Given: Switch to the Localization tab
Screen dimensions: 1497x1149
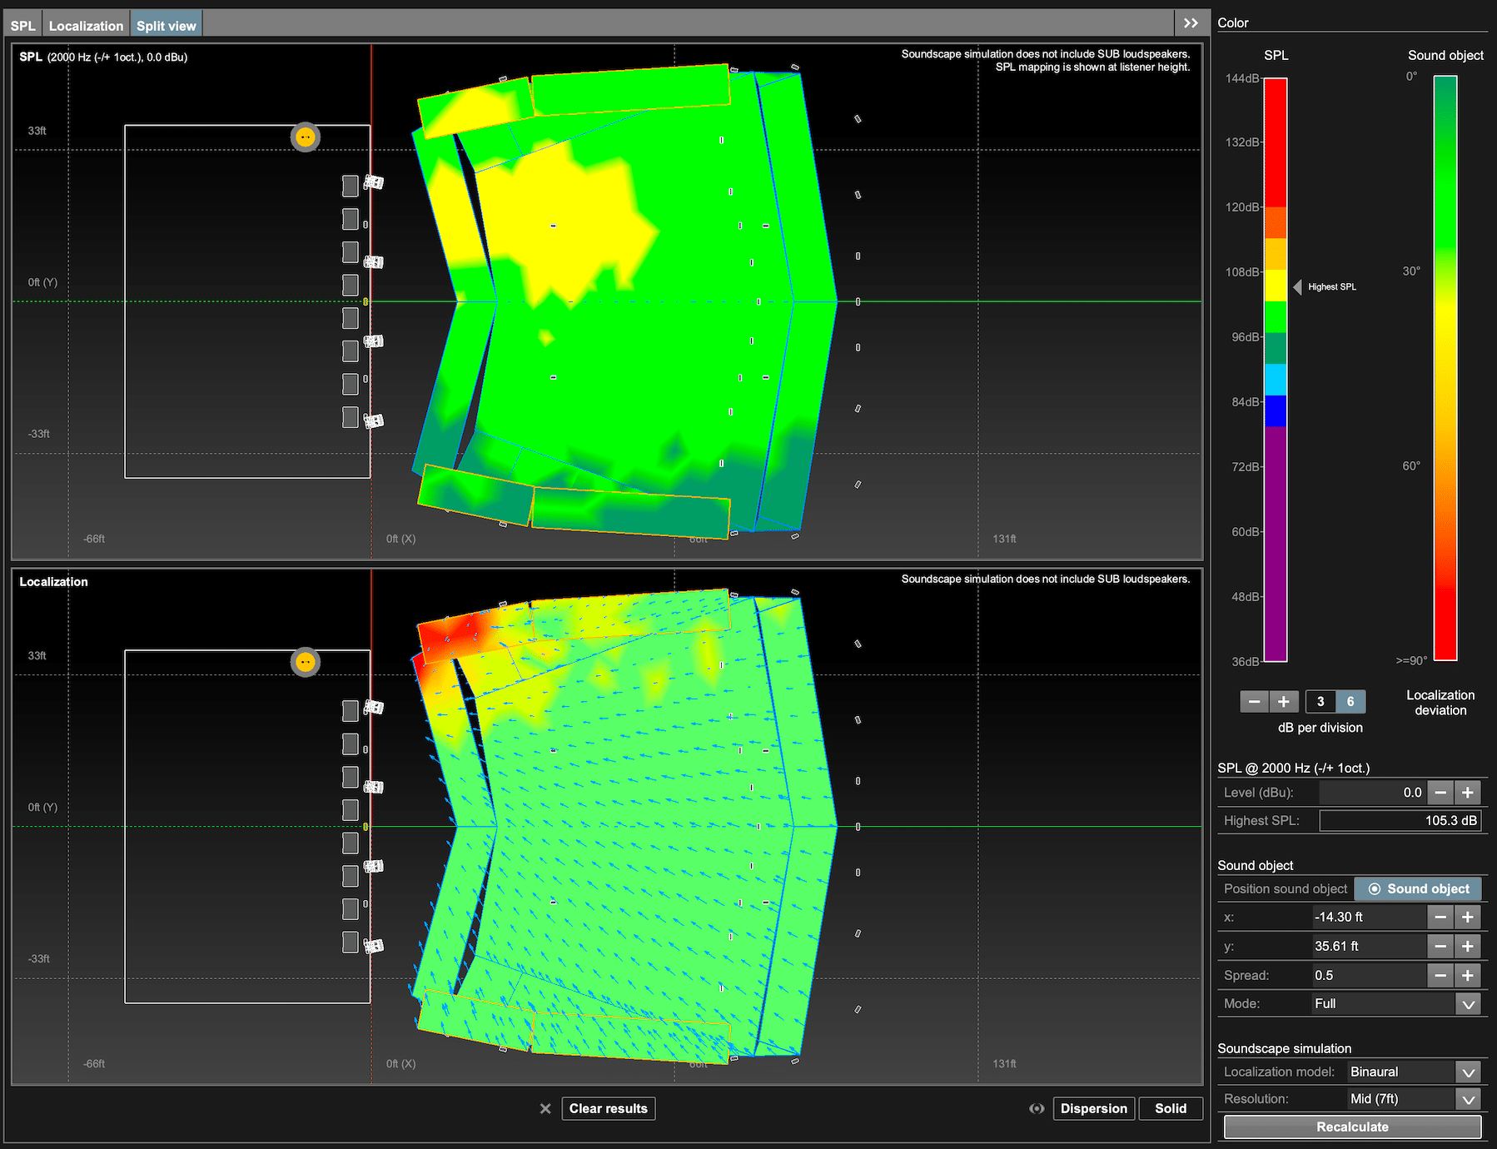Looking at the screenshot, I should (86, 26).
